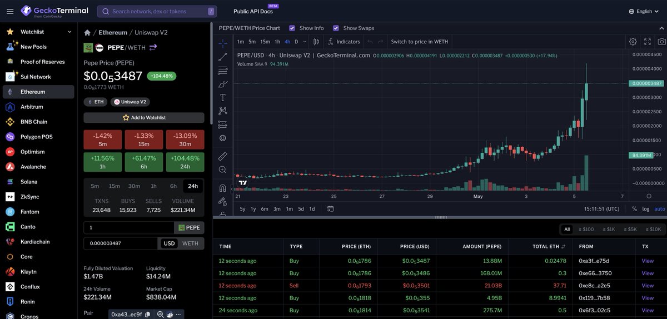Select the 24h stats tab
Viewport: 667px width, 319px height.
click(x=193, y=186)
